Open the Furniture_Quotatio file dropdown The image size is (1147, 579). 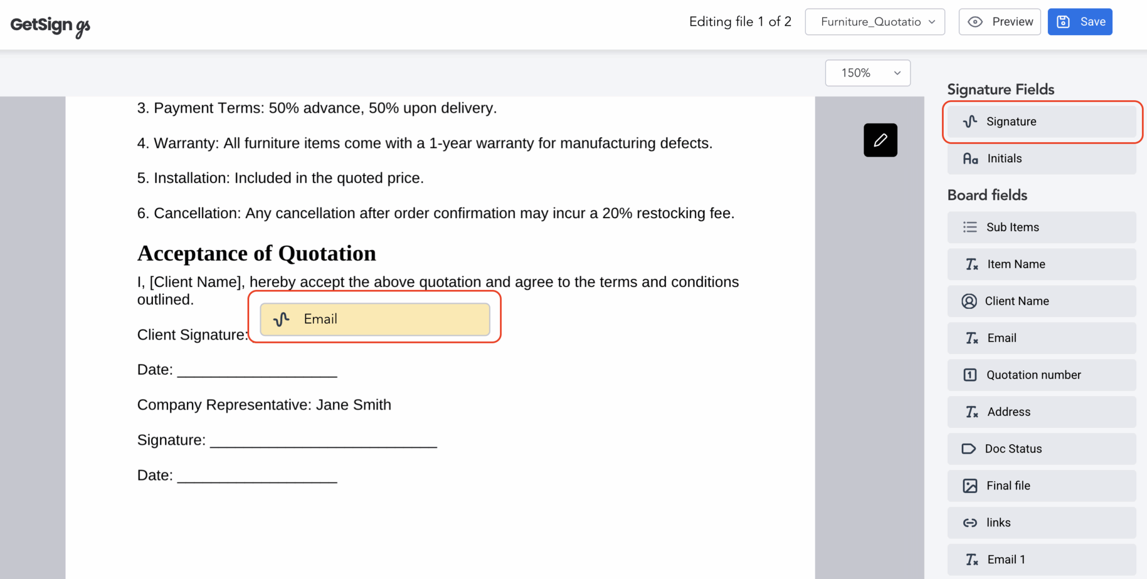click(x=874, y=22)
